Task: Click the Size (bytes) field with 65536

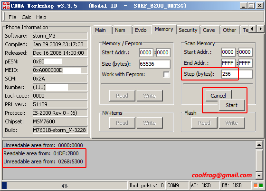Action: point(155,64)
